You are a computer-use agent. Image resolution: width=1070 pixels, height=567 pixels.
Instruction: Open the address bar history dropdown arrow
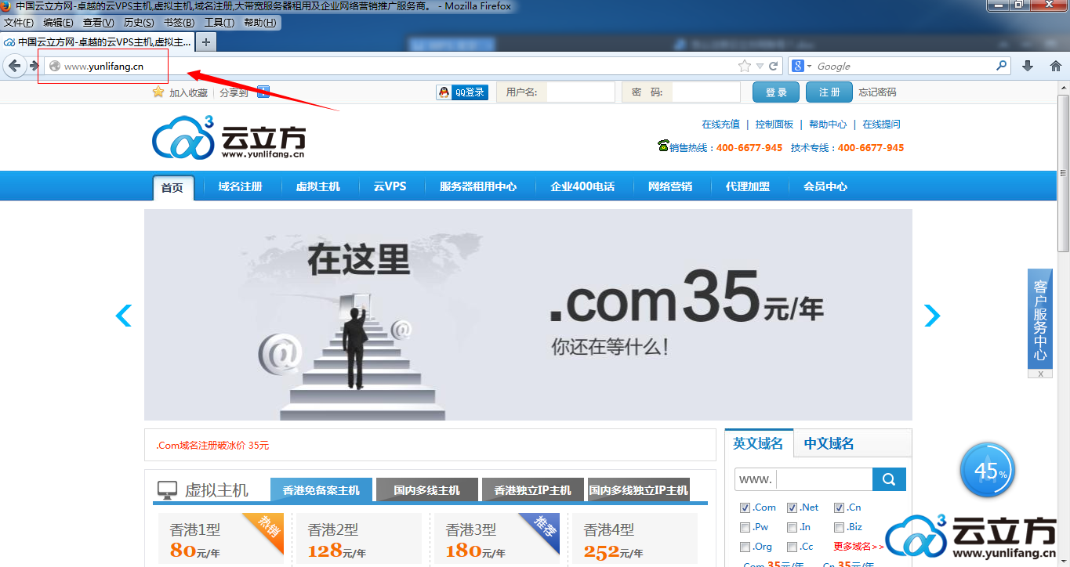pos(760,67)
